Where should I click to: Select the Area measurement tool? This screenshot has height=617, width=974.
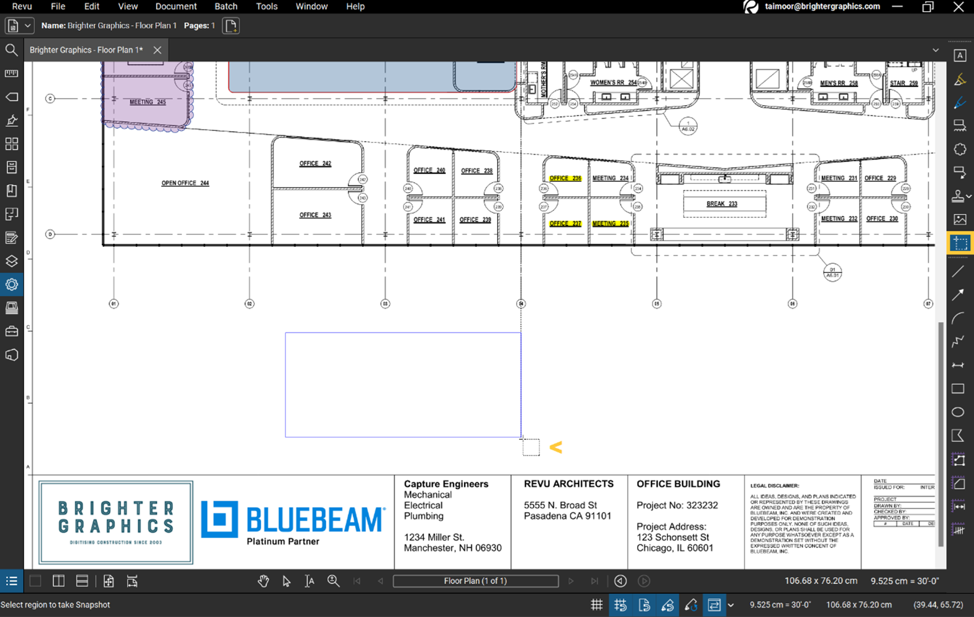[x=958, y=483]
